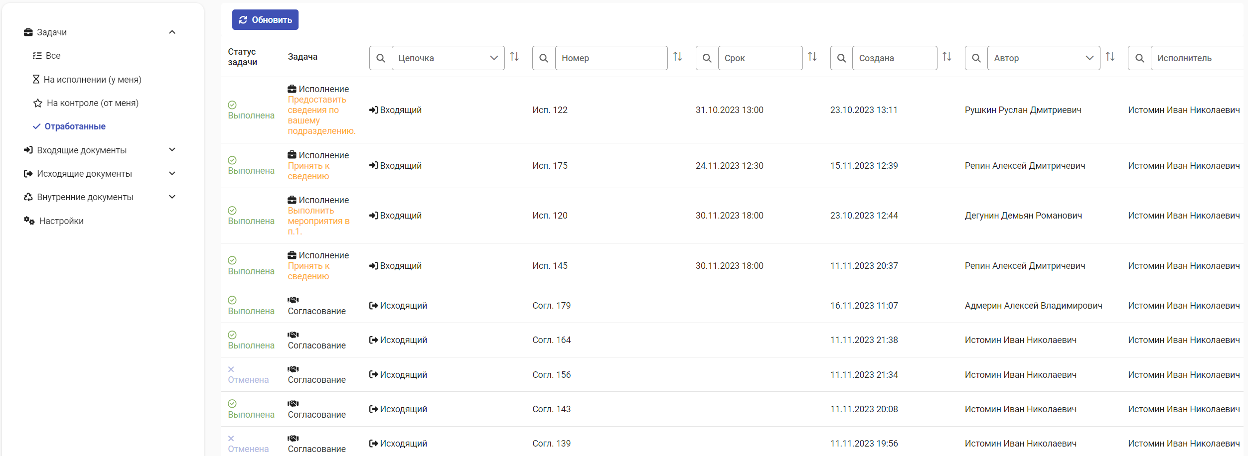Click author Дегунин Демьян Романович
The height and width of the screenshot is (456, 1248).
click(x=1023, y=216)
